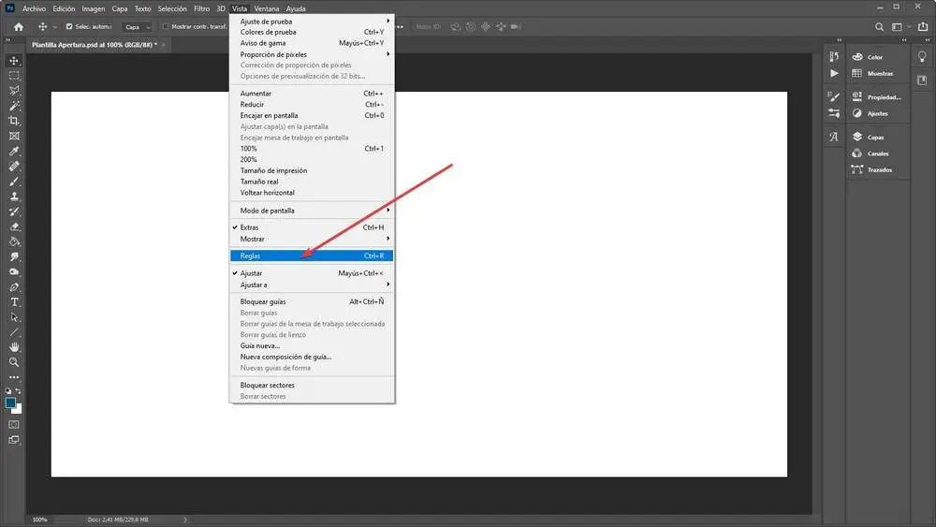Click the search magnifier in options bar
This screenshot has height=527, width=936.
pos(879,27)
